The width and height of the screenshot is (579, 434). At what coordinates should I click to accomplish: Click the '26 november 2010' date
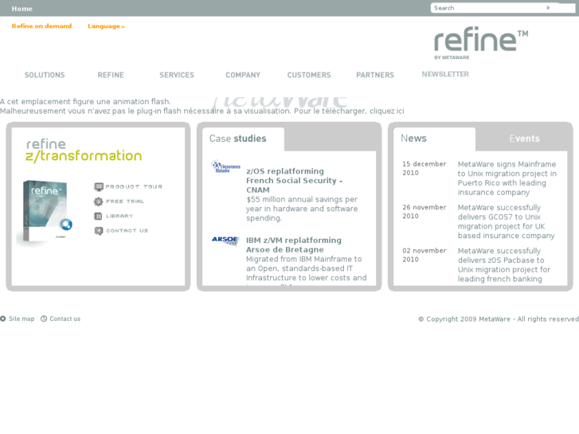click(424, 212)
